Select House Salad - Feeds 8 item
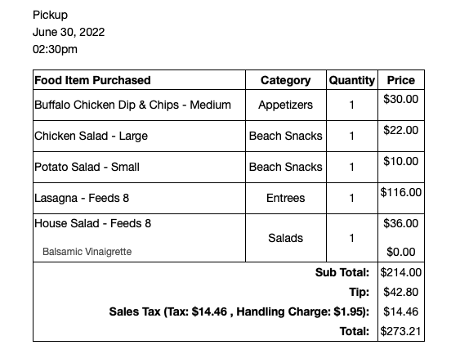 (92, 223)
